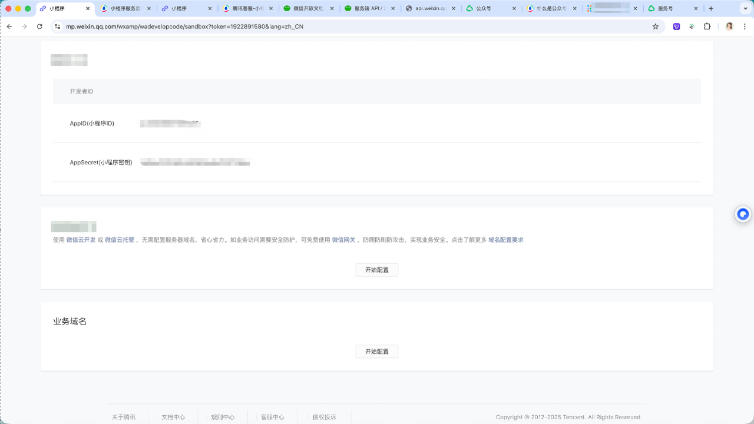
Task: Click the browser forward arrow
Action: click(x=24, y=26)
